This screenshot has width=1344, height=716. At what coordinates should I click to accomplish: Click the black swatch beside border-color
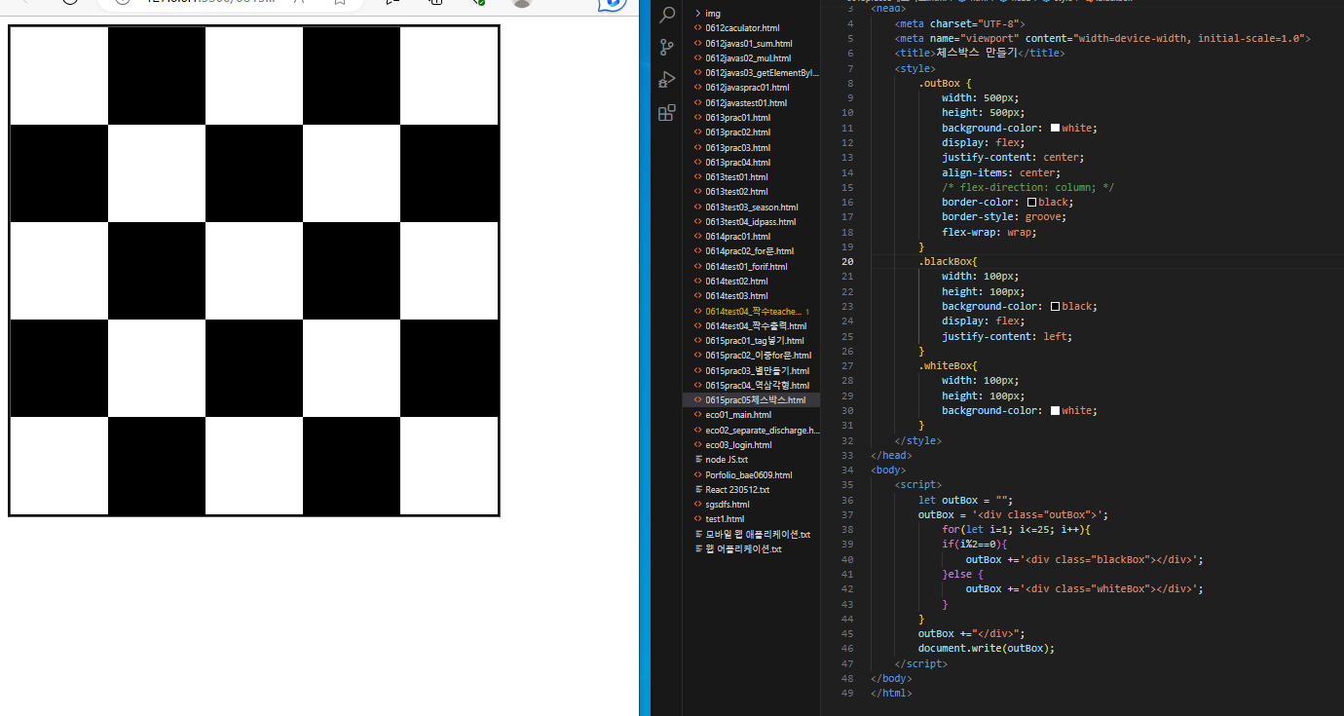tap(1031, 202)
